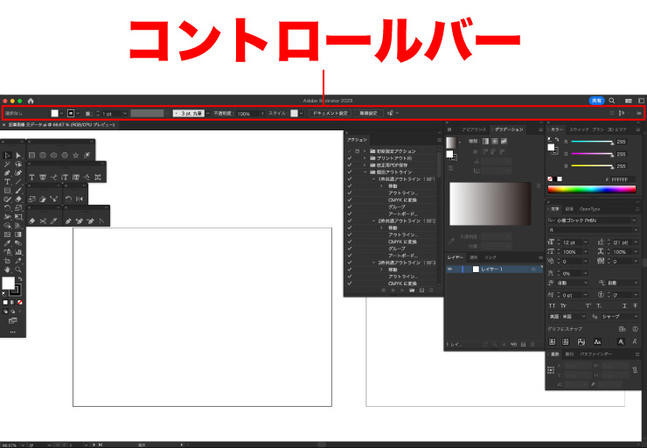Select the Paintbrush tool
Image resolution: width=647 pixels, height=448 pixels.
[x=18, y=191]
